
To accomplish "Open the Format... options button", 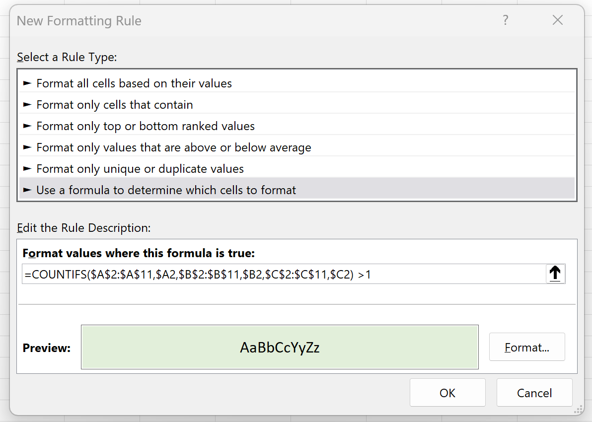I will (x=527, y=347).
